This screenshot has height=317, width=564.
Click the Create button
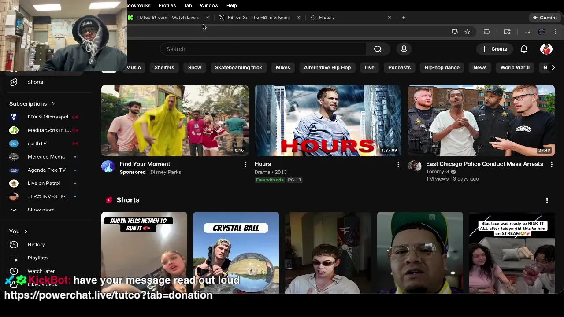(494, 49)
